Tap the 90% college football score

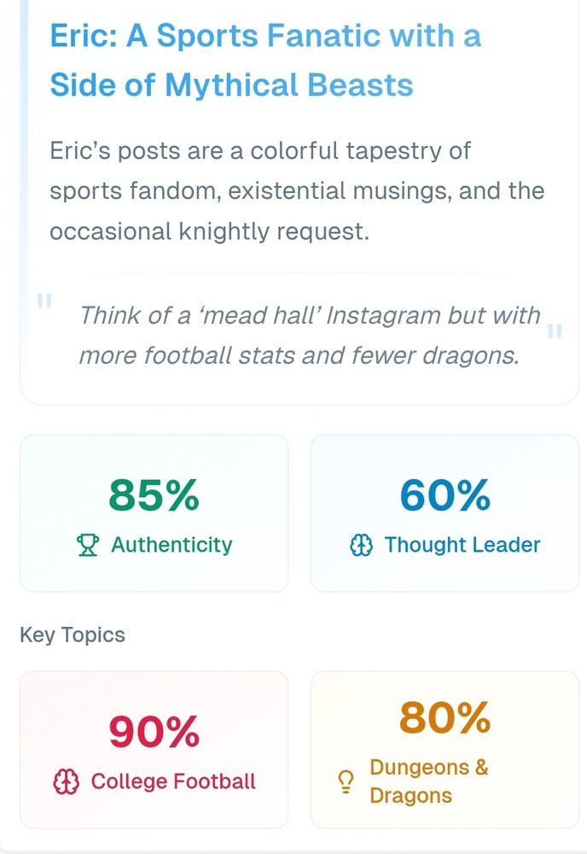coord(154,731)
